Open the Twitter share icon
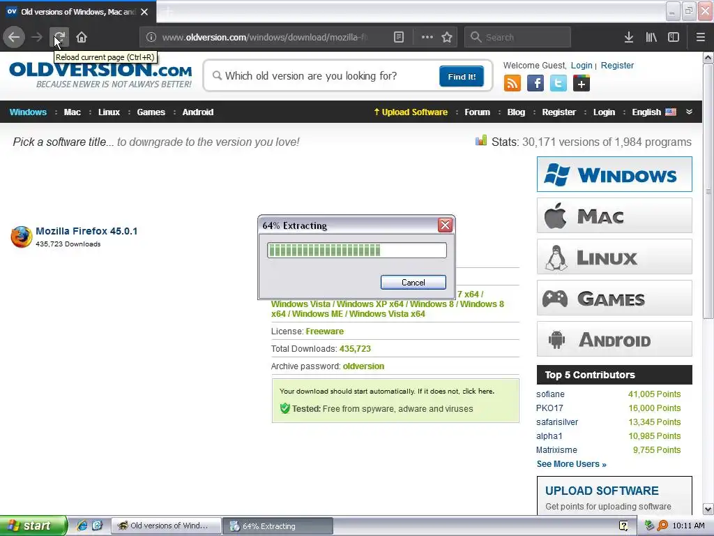This screenshot has height=536, width=714. [x=559, y=84]
